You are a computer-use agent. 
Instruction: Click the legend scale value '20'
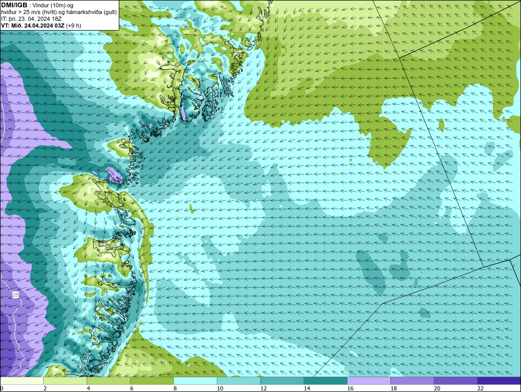click(x=437, y=388)
